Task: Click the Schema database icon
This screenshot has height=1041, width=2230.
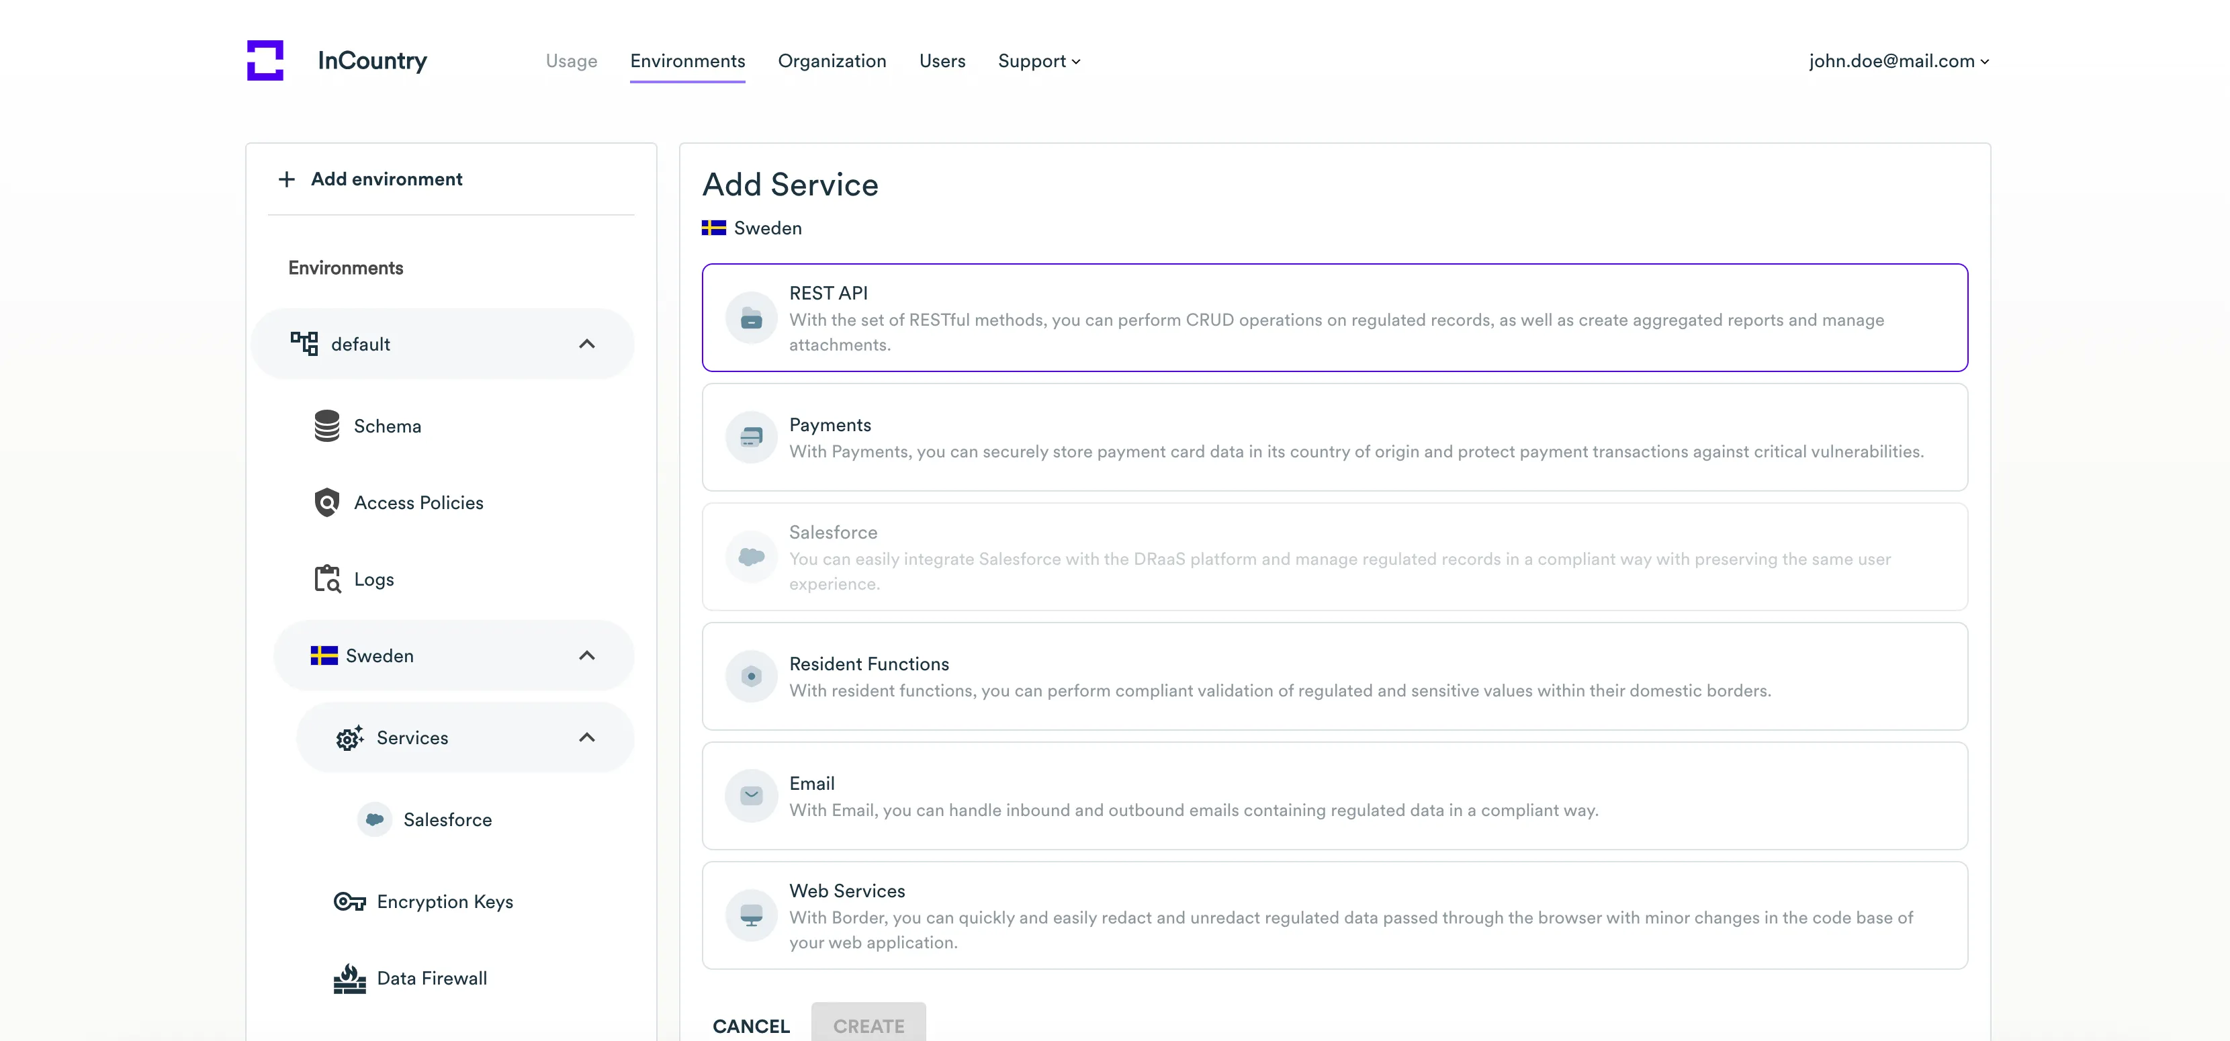Action: click(x=326, y=426)
